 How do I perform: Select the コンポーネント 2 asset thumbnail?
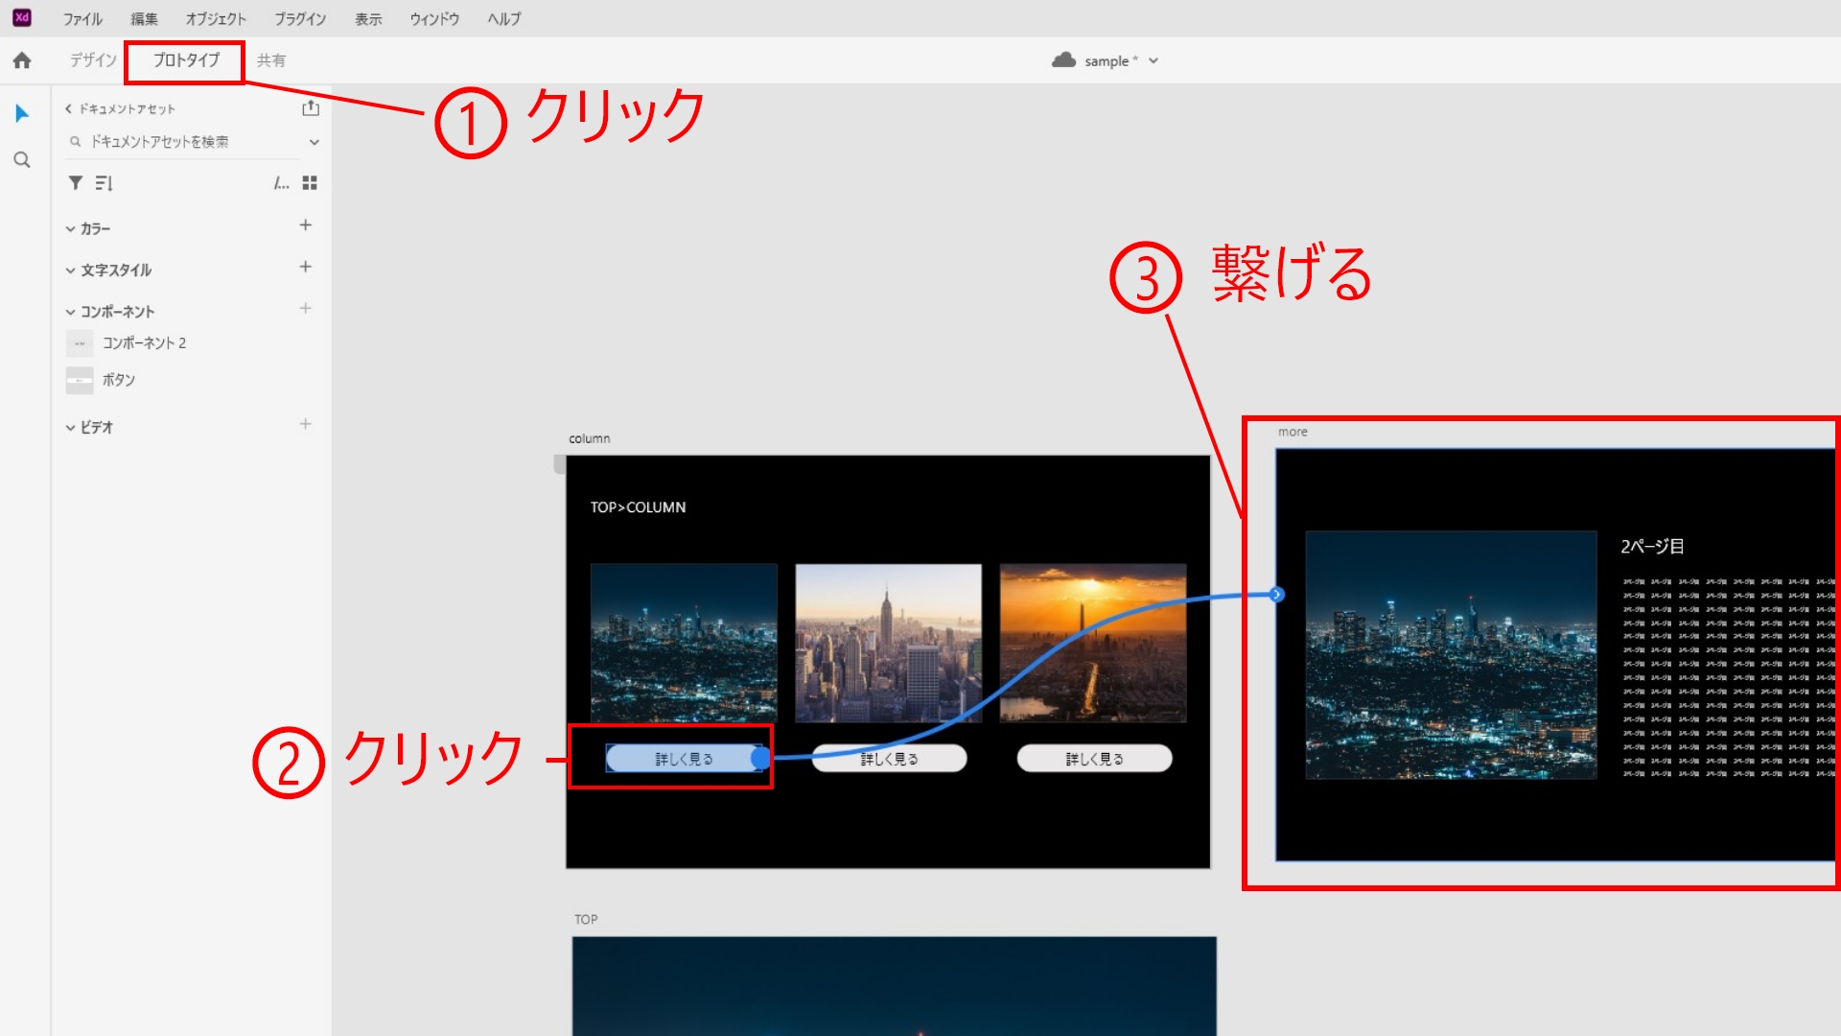[x=81, y=342]
